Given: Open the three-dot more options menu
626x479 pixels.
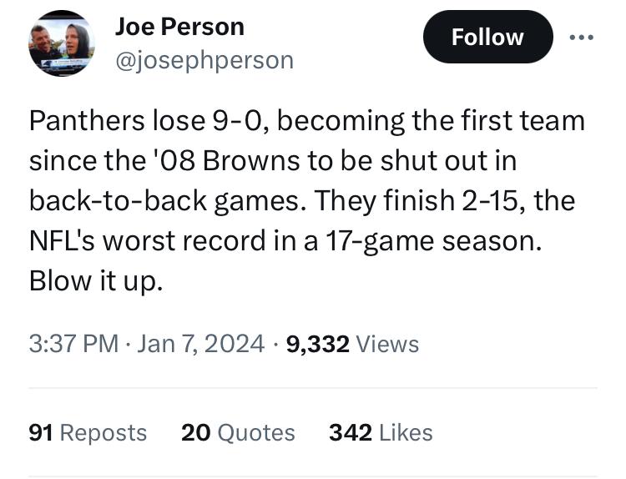Looking at the screenshot, I should pyautogui.click(x=583, y=38).
